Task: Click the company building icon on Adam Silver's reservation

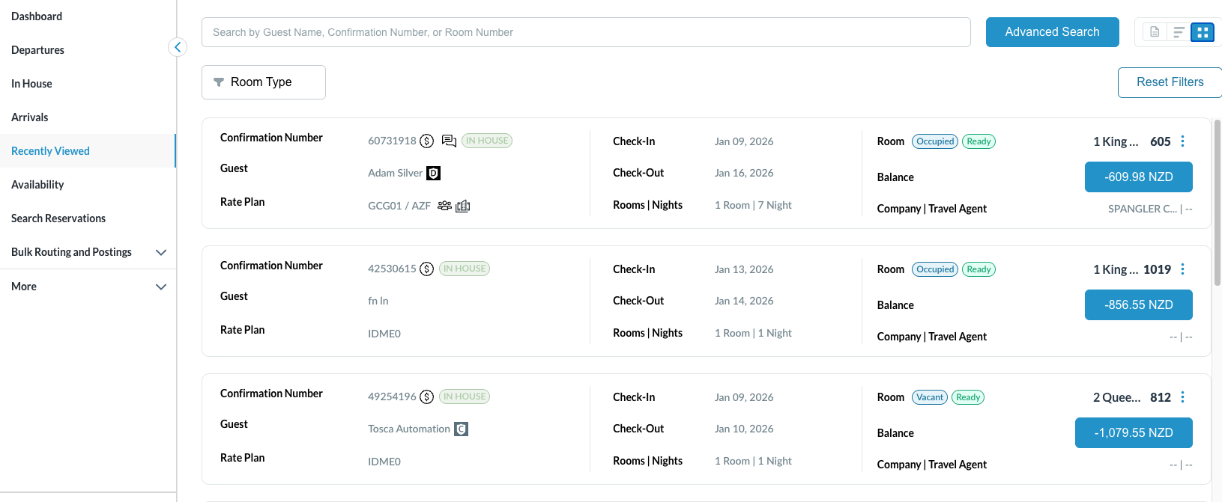Action: (463, 206)
